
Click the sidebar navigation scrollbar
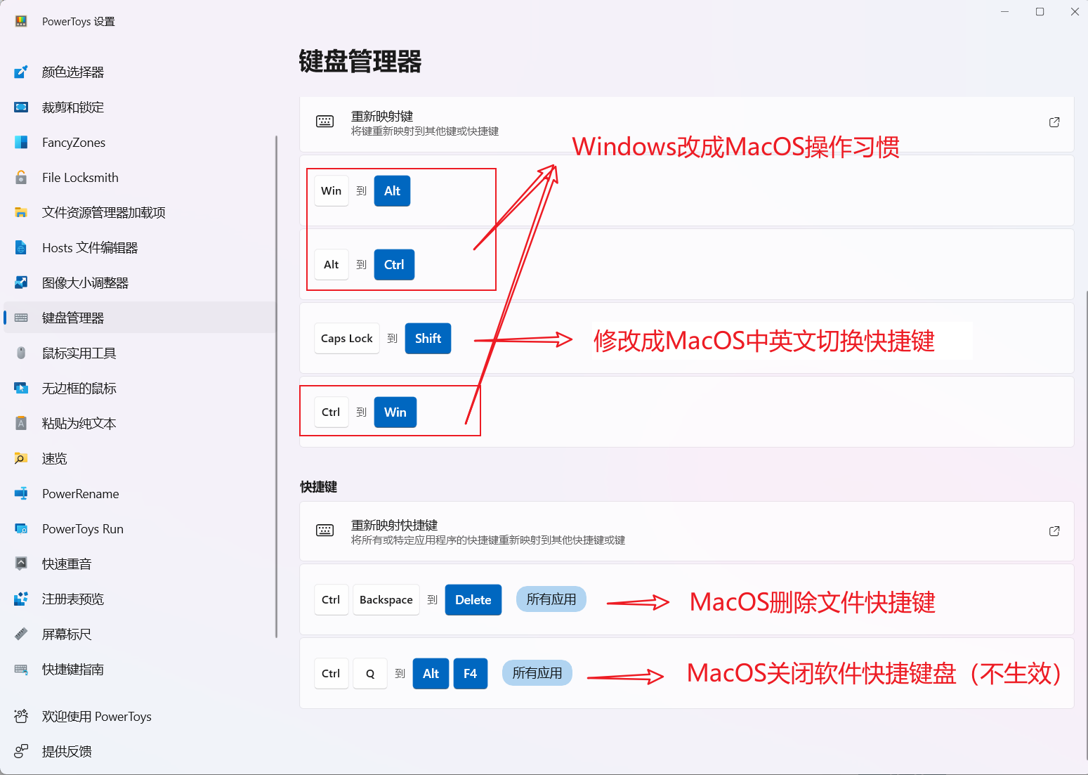[277, 386]
